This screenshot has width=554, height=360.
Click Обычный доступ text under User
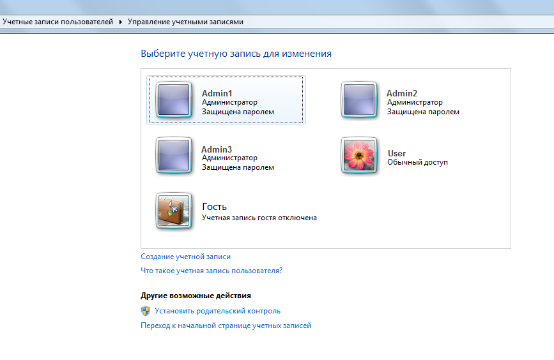(x=417, y=162)
